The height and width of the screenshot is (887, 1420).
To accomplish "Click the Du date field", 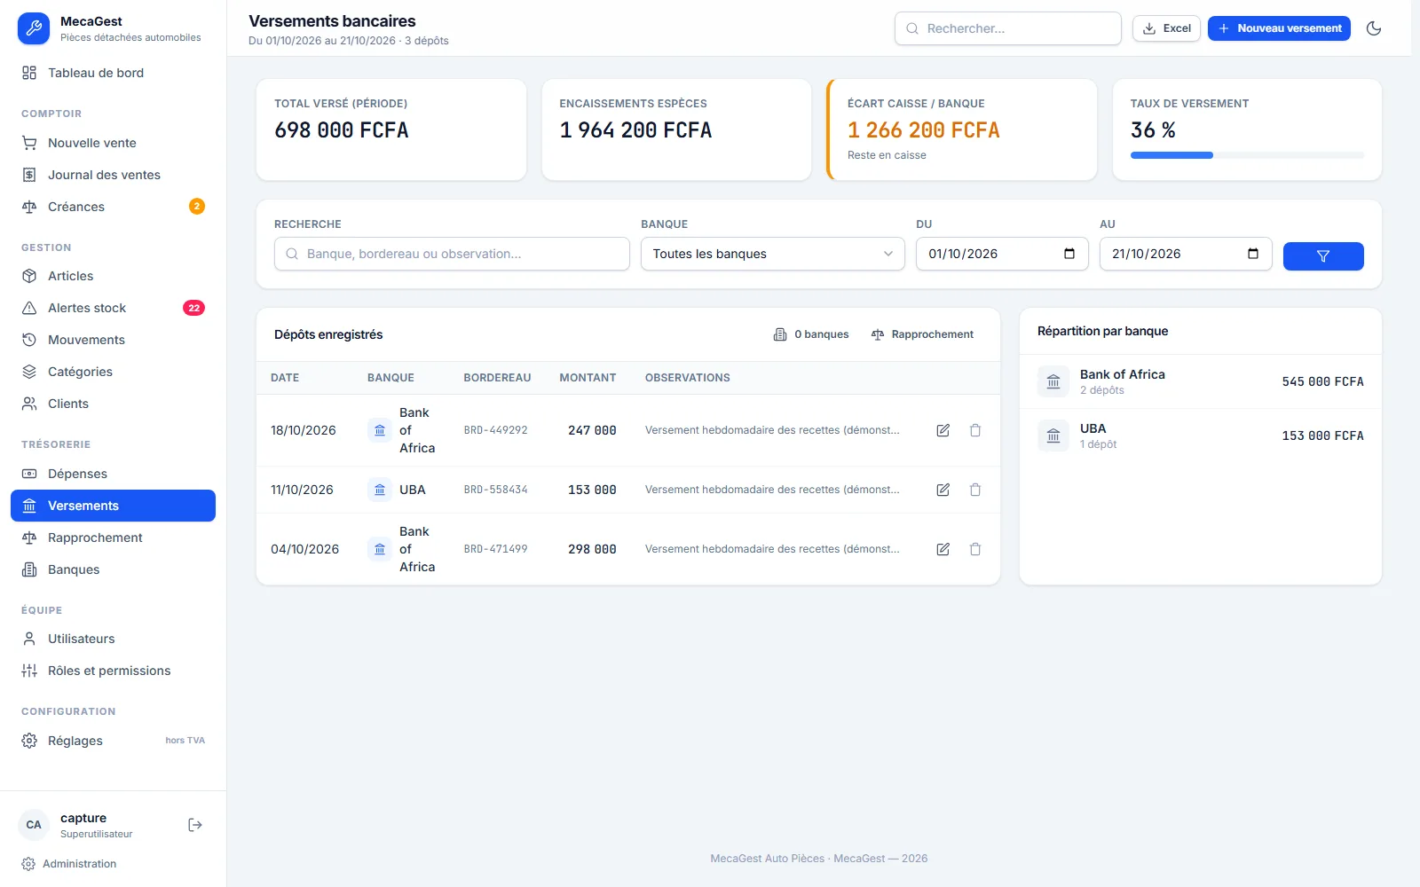I will pos(1002,254).
